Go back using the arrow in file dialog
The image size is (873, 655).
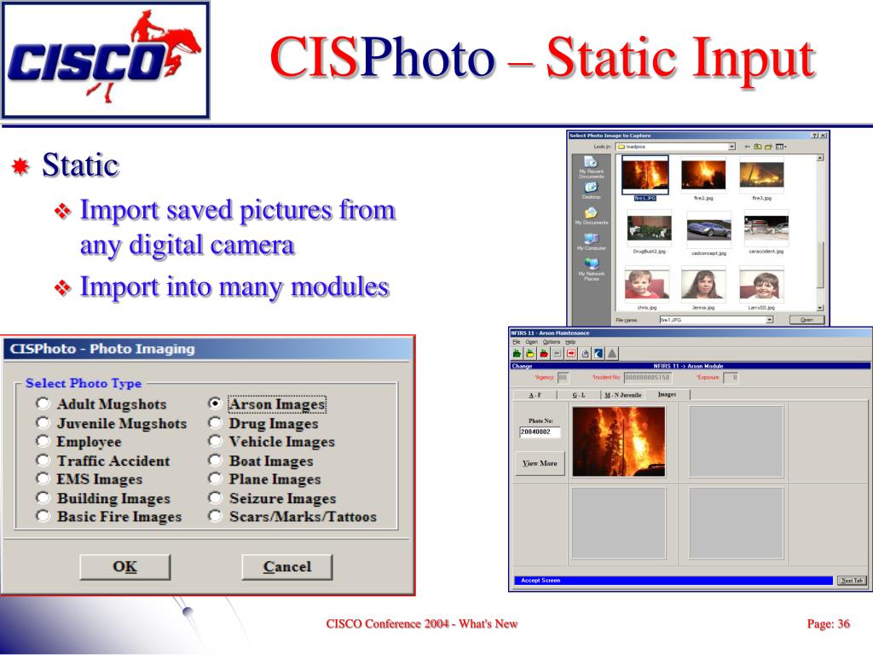pyautogui.click(x=748, y=147)
